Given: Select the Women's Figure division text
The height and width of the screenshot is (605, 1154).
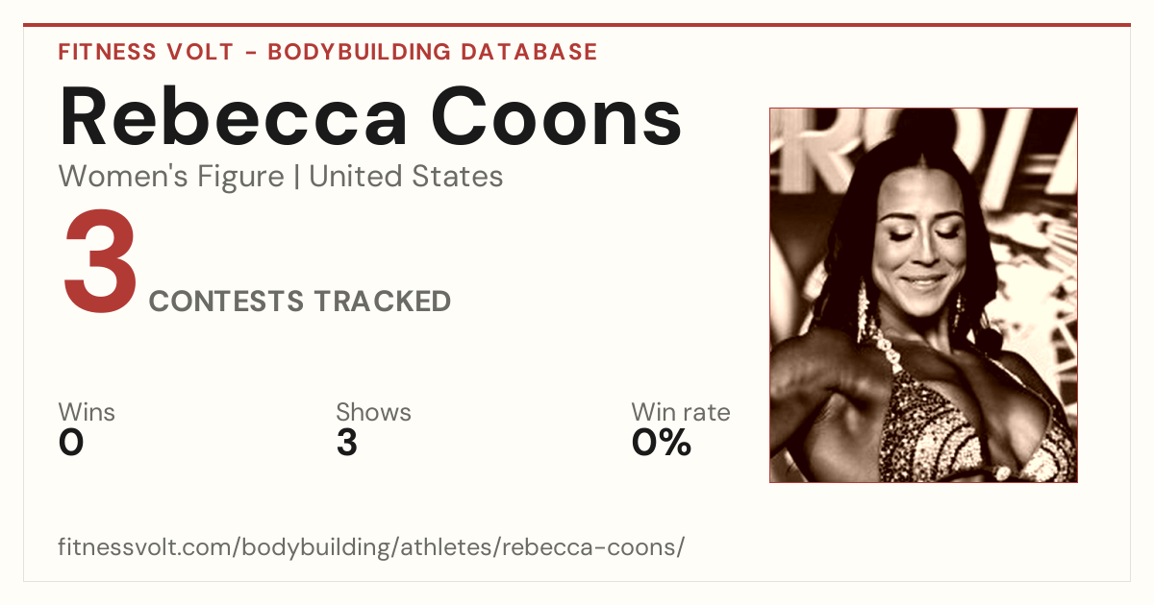Looking at the screenshot, I should 171,177.
